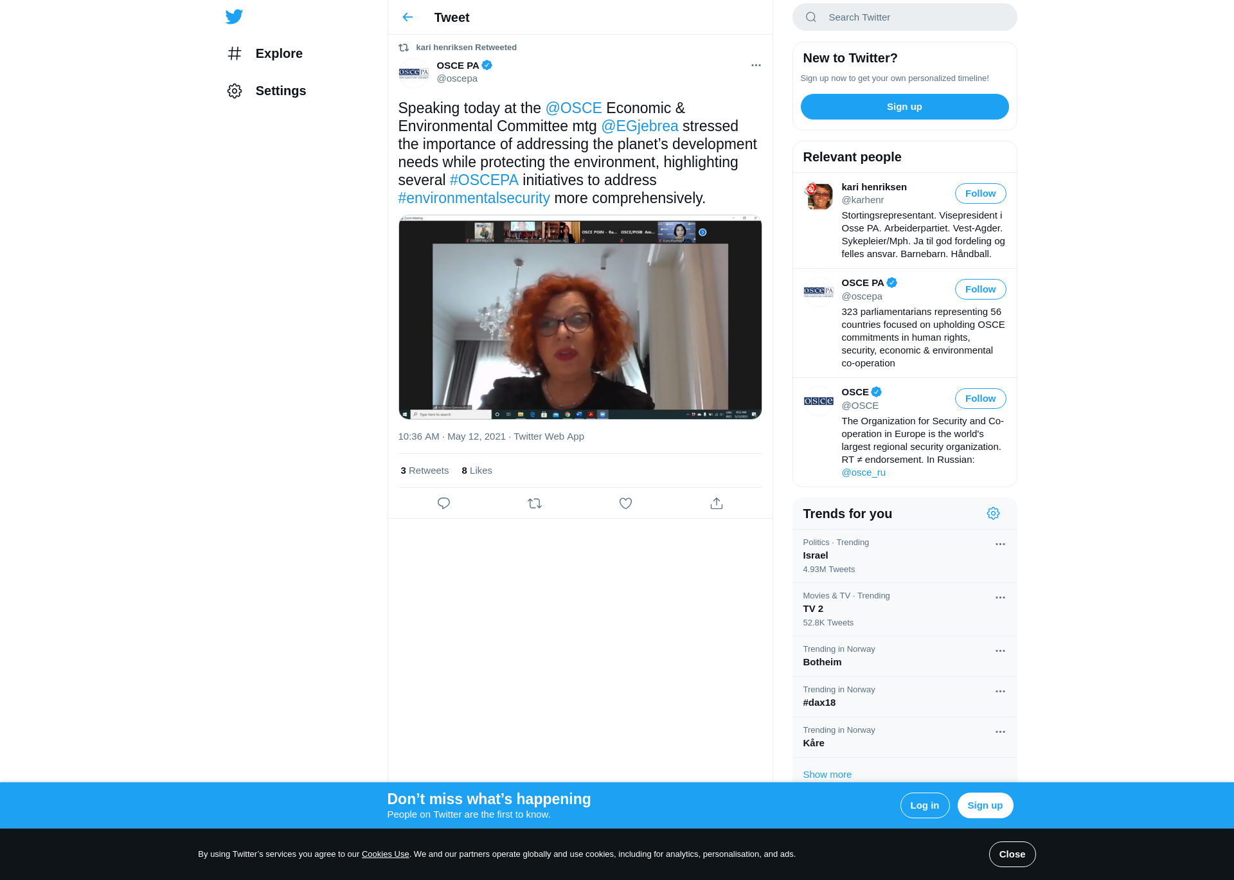Share tweet via the share icon
This screenshot has width=1234, height=880.
717,503
